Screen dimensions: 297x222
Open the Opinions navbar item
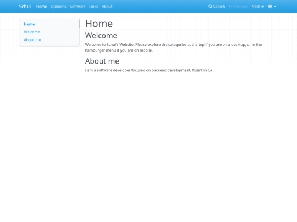coord(58,7)
